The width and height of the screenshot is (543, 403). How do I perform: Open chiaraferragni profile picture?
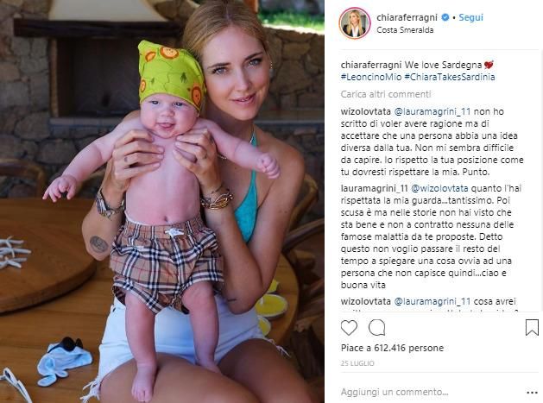click(x=355, y=23)
